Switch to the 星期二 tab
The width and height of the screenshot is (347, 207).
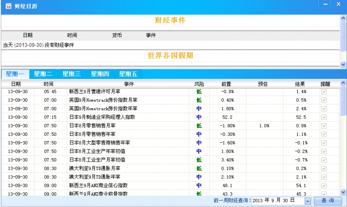click(x=43, y=74)
